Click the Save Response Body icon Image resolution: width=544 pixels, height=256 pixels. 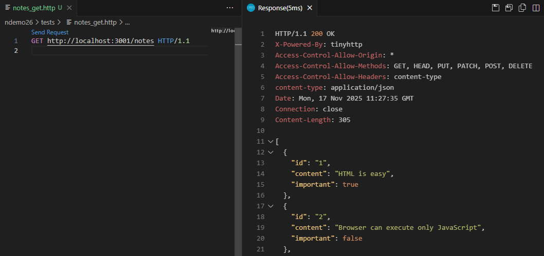pyautogui.click(x=509, y=8)
